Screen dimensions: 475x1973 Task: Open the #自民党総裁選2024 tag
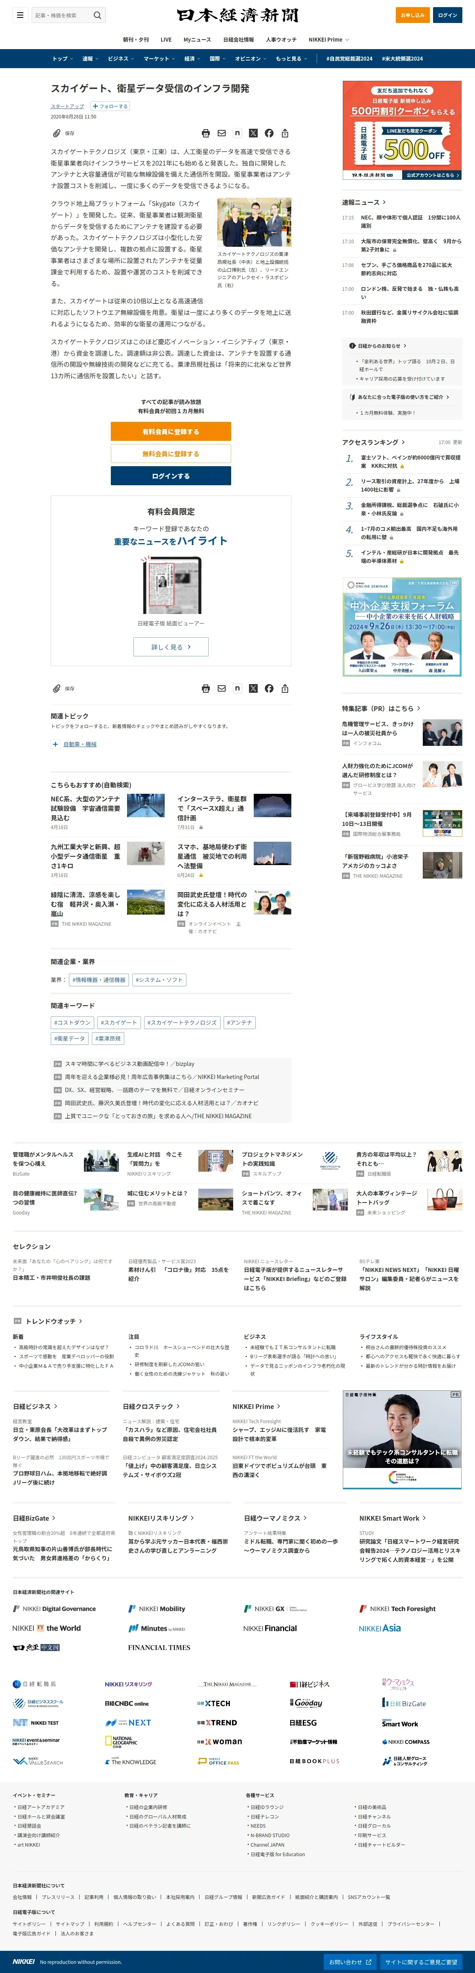point(349,59)
